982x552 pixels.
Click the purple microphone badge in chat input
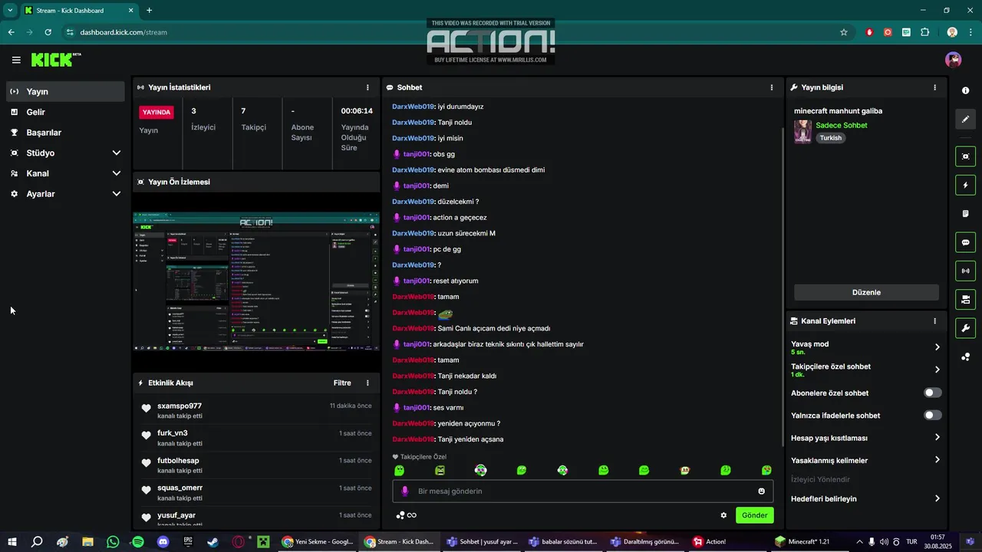(x=404, y=491)
